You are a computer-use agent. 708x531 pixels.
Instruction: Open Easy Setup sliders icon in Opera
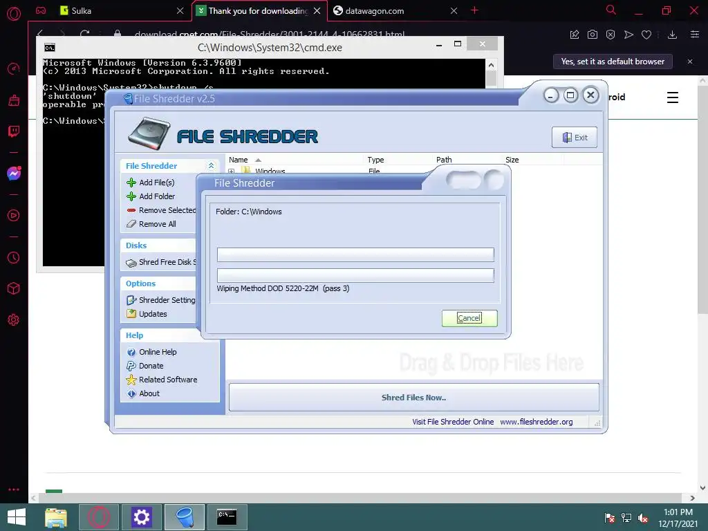[x=695, y=35]
